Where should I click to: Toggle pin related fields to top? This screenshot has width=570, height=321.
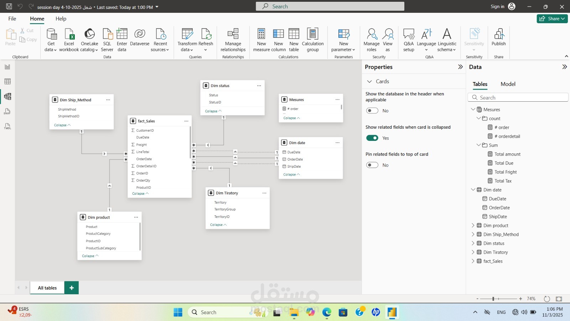372,165
